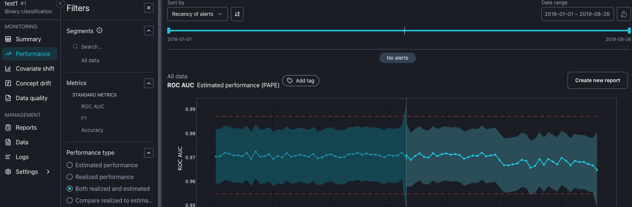Collapse the sidebar with the chevron icon
This screenshot has width=632, height=207.
(60, 3)
